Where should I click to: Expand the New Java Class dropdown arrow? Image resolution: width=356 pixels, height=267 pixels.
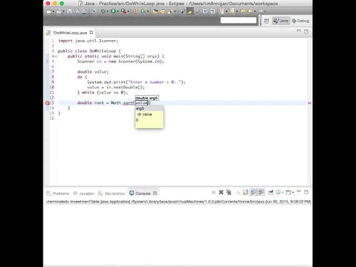pyautogui.click(x=148, y=11)
